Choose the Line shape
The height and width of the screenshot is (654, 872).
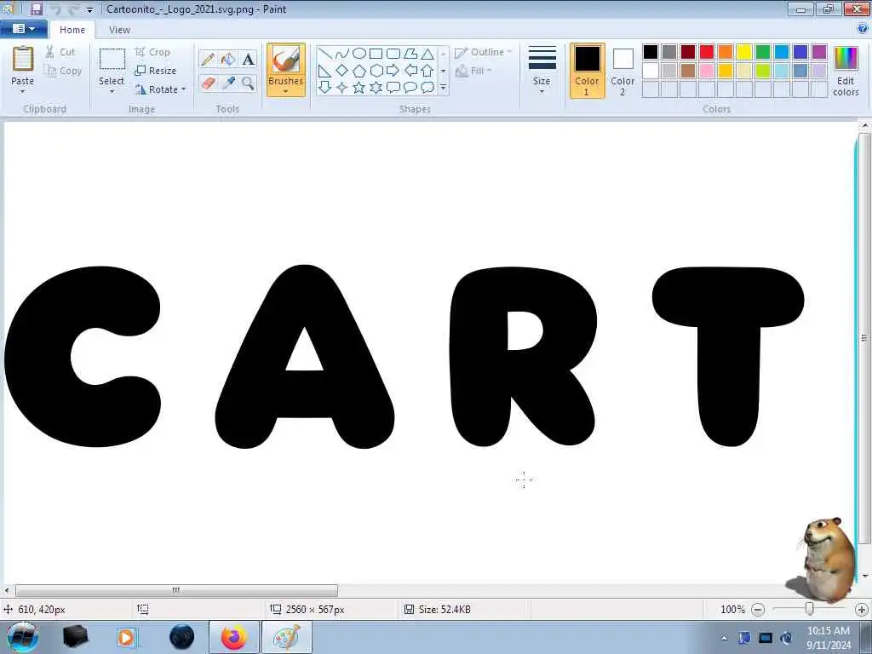click(325, 54)
